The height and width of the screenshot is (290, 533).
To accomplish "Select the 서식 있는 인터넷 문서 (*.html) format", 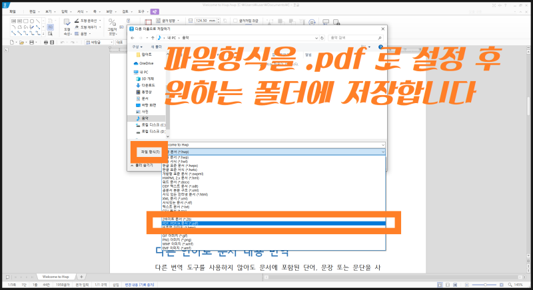I will point(274,194).
